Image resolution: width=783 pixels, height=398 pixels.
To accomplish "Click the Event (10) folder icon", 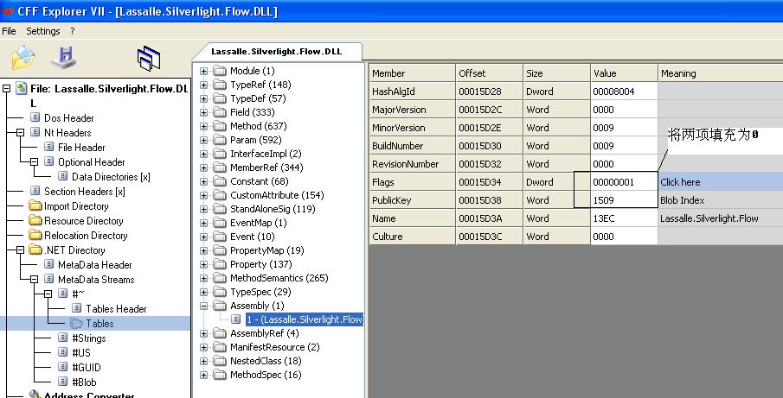I will tap(220, 237).
